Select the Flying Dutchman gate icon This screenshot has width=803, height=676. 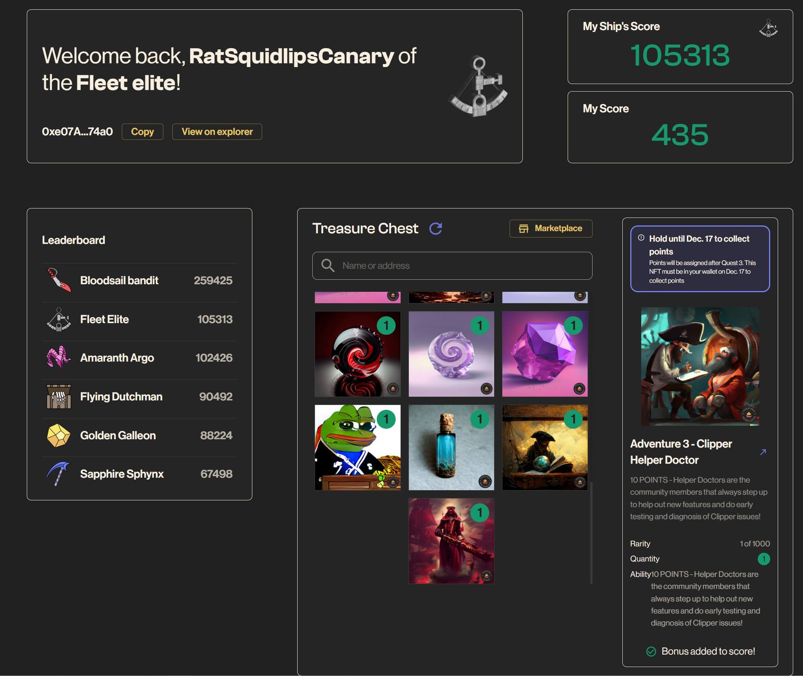59,397
